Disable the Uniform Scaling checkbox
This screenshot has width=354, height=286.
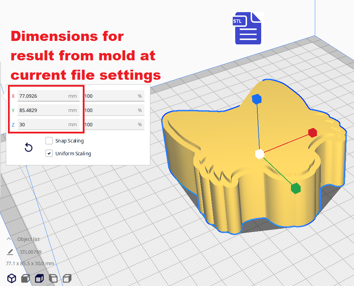coord(49,154)
